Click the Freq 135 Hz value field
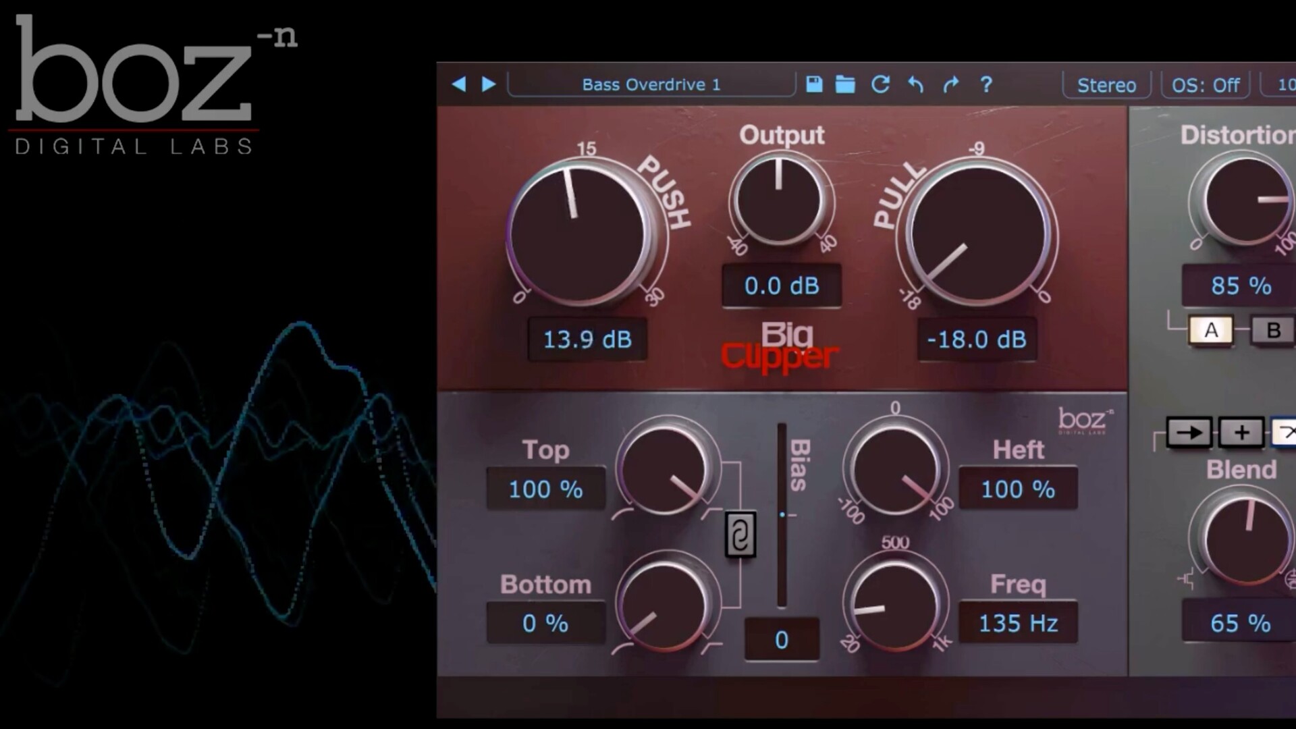The image size is (1296, 729). (1018, 622)
